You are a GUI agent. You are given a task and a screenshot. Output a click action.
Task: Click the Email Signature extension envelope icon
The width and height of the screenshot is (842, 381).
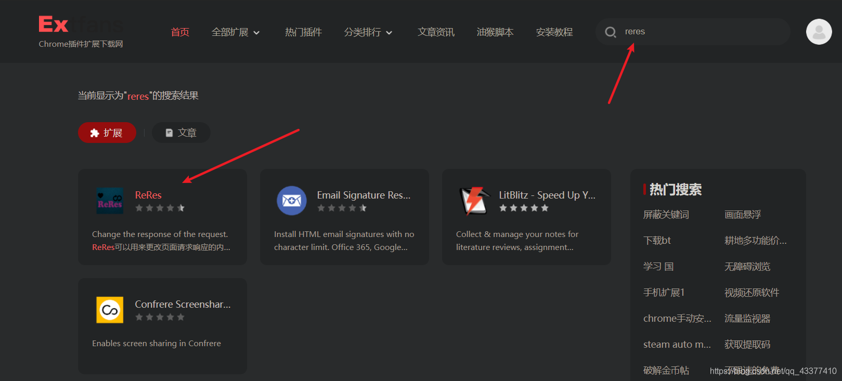292,201
